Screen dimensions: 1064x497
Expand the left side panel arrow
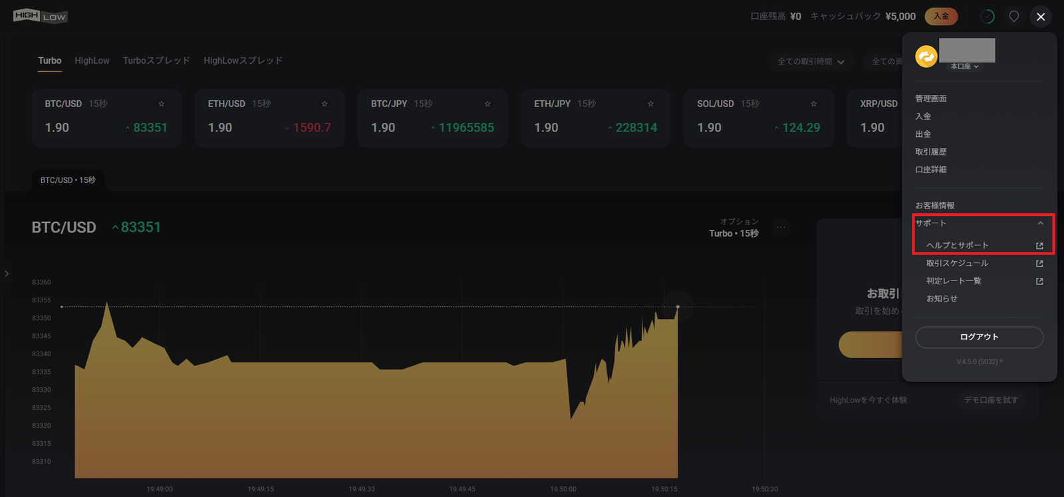(7, 274)
